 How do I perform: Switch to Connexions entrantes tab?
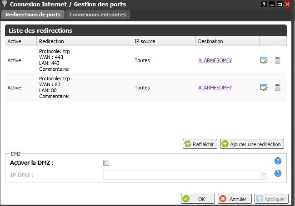(98, 15)
